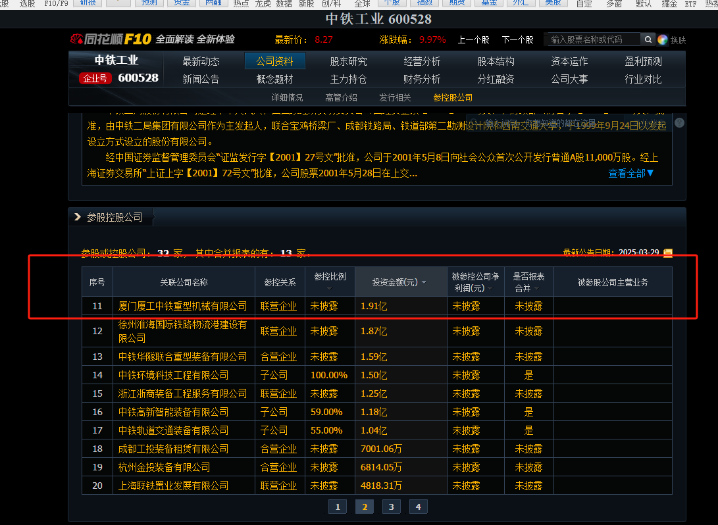The width and height of the screenshot is (718, 525).
Task: Go to page 3 of the table
Action: (x=391, y=507)
